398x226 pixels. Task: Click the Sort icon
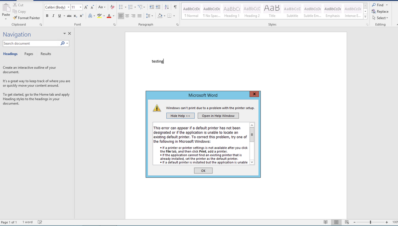166,7
